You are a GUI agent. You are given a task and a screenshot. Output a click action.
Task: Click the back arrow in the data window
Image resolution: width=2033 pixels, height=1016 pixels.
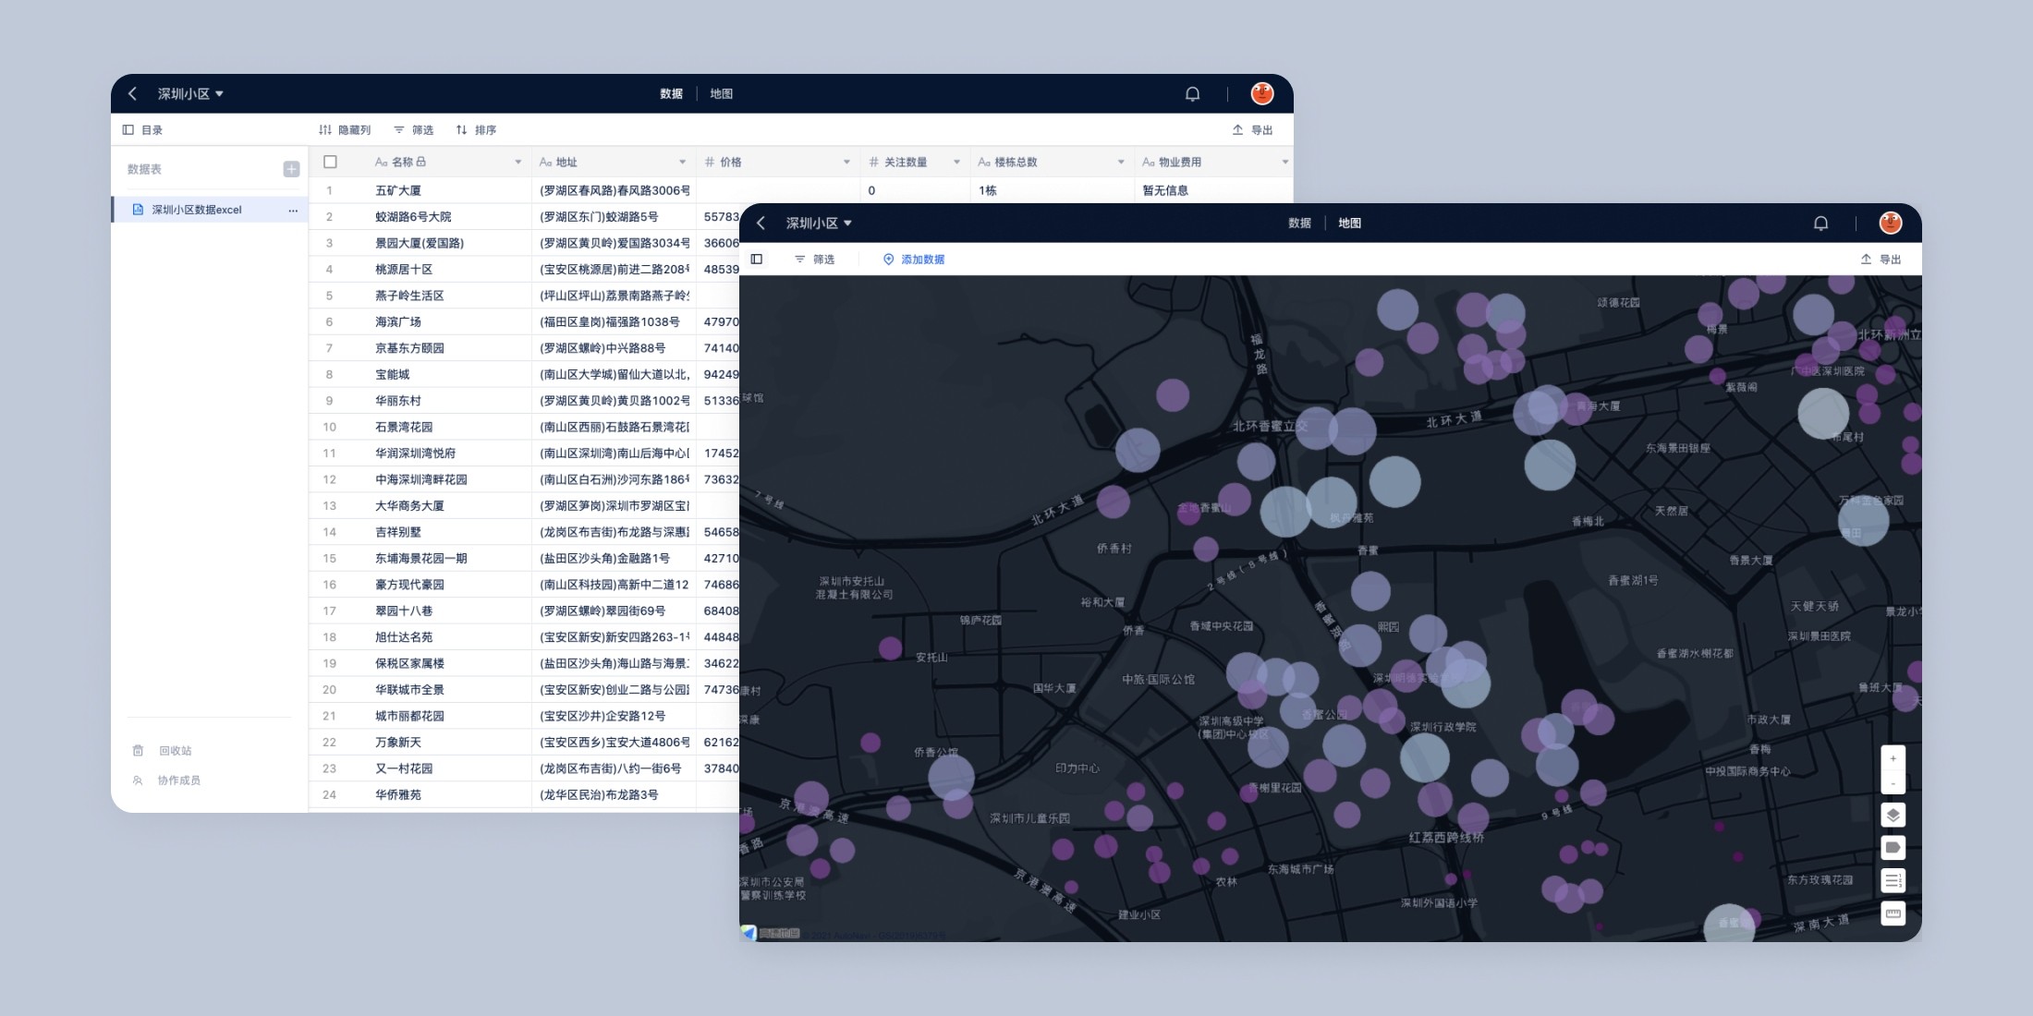[133, 94]
